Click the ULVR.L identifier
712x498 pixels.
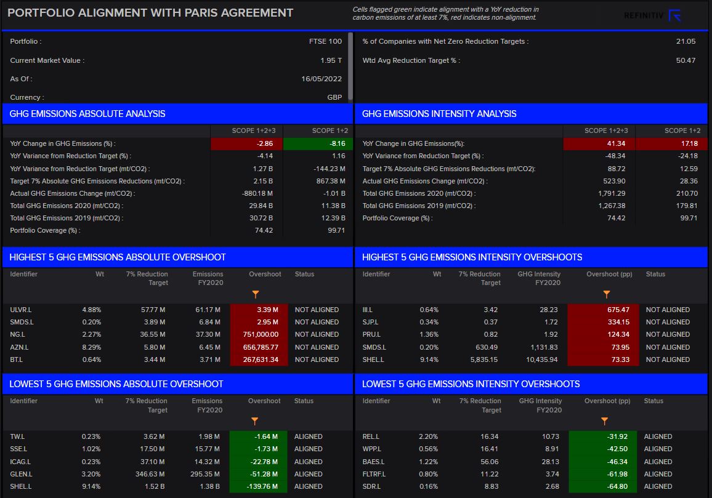pos(21,310)
